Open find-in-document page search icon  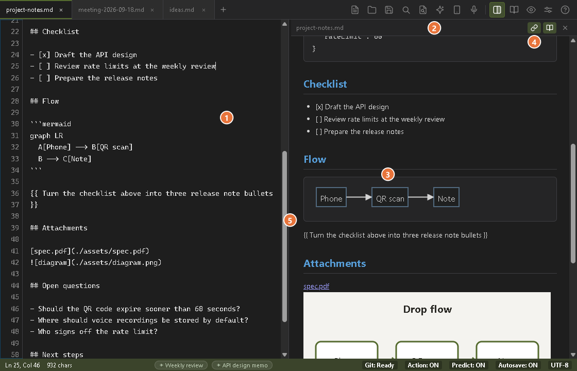[423, 10]
